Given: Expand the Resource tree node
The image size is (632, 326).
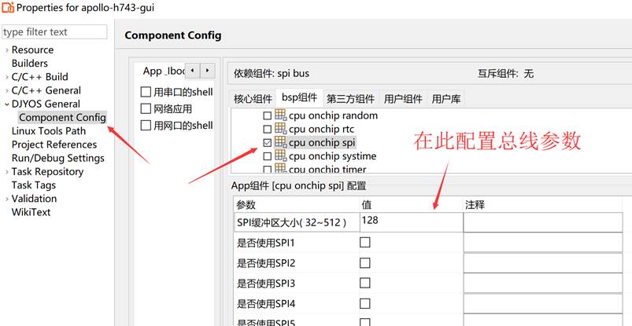Looking at the screenshot, I should (7, 50).
